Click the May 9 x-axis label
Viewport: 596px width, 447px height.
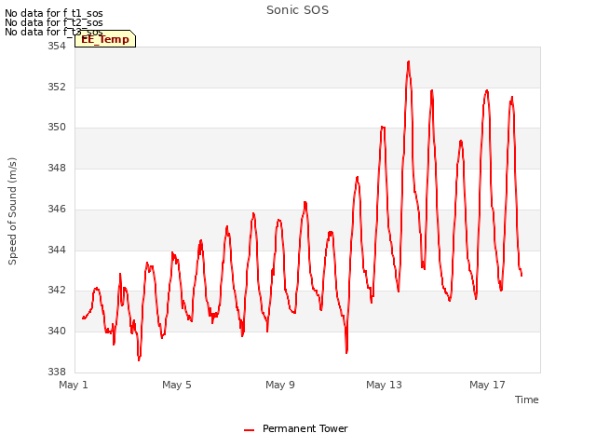click(x=280, y=385)
